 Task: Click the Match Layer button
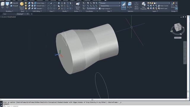163,8
